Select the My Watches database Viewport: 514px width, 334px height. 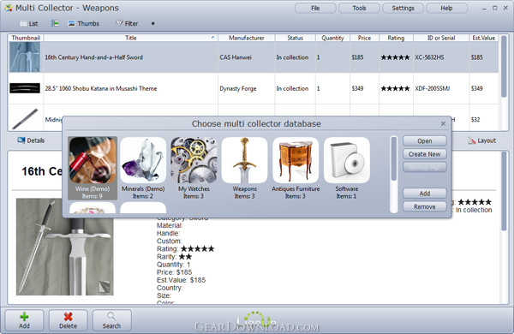click(194, 168)
